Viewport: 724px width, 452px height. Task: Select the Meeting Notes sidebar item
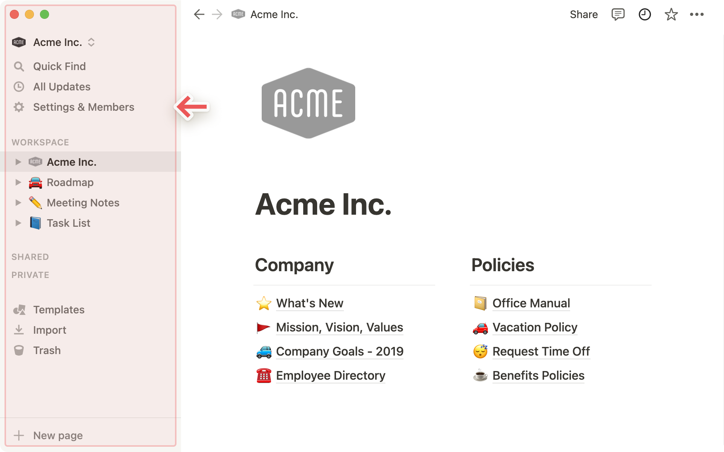click(83, 203)
